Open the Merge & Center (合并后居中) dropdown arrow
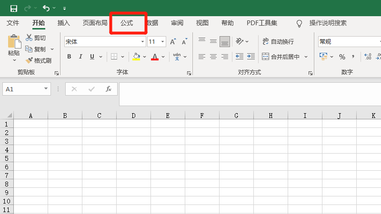 [306, 57]
